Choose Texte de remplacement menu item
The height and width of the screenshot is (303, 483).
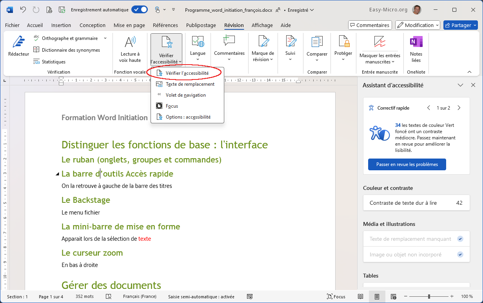coord(187,84)
